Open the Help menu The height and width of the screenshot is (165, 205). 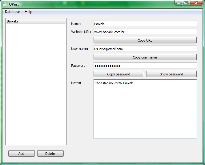(28, 12)
